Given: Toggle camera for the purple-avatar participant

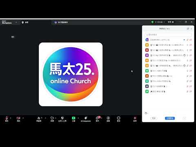Looking at the screenshot, I should pos(191,55).
